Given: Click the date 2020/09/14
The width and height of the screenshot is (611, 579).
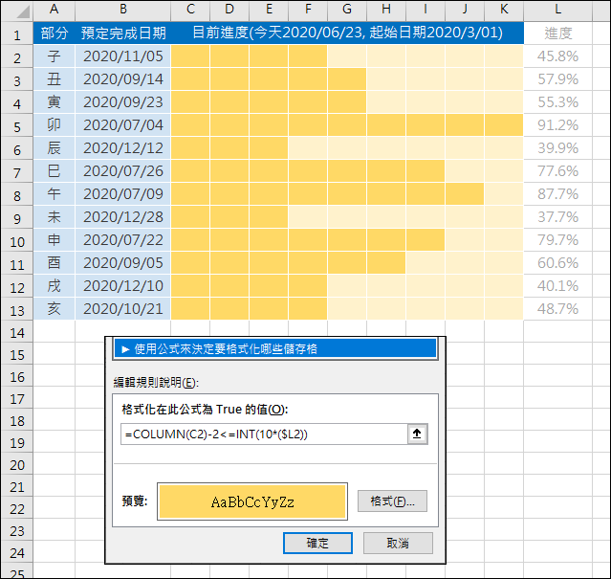Looking at the screenshot, I should click(x=123, y=79).
